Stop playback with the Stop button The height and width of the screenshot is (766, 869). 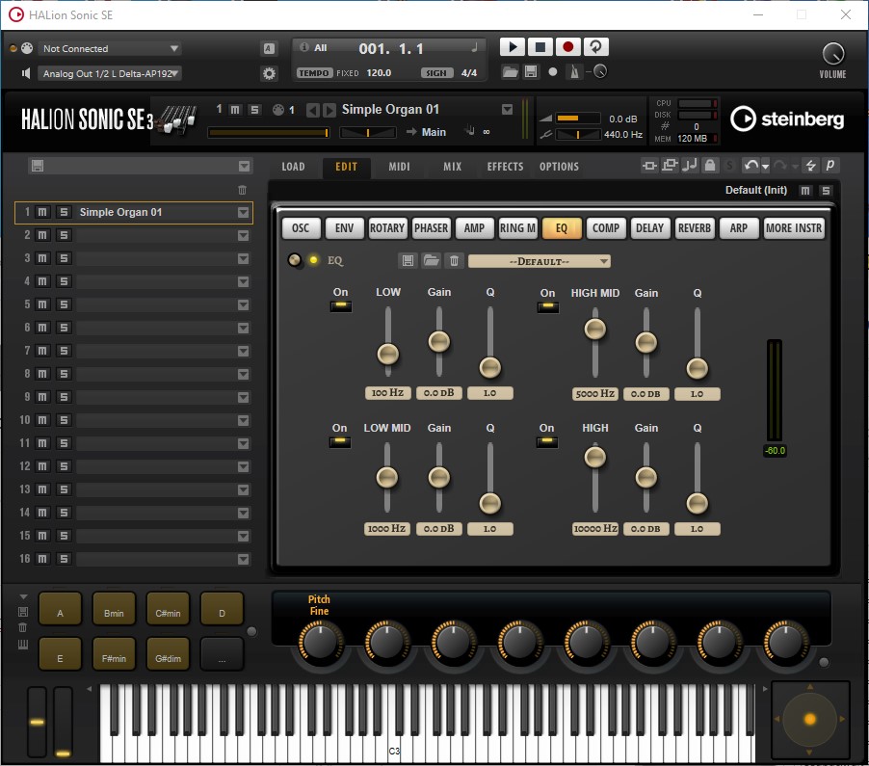[540, 47]
